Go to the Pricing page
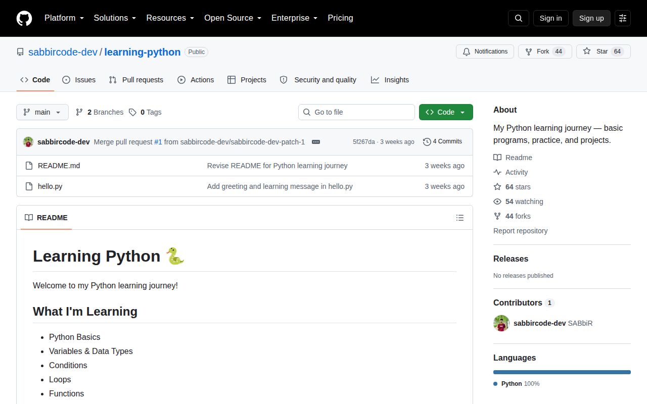 pyautogui.click(x=340, y=18)
